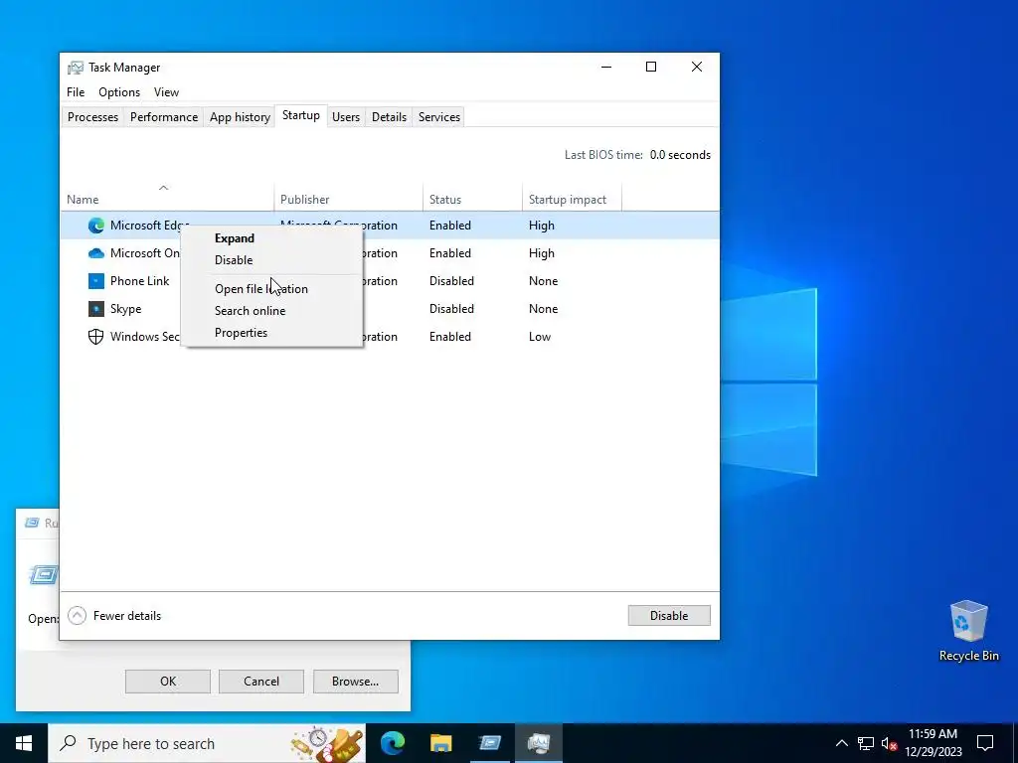Click the Skype app icon in list

[96, 309]
